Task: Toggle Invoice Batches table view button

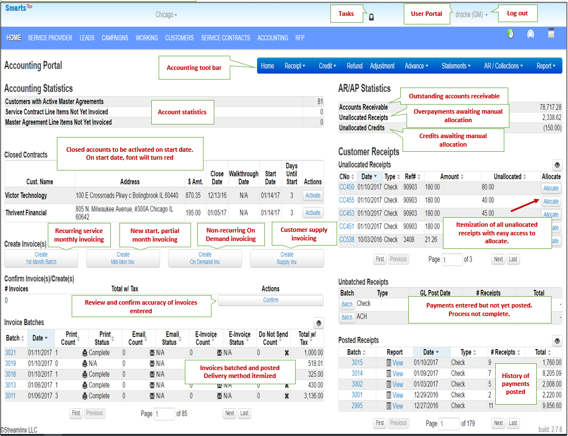Action: (318, 323)
